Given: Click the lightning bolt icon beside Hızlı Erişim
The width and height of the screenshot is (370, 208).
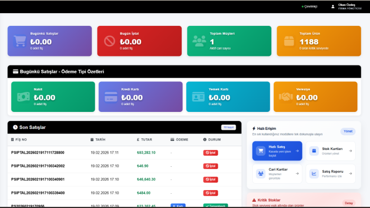Looking at the screenshot, I should click(x=254, y=129).
